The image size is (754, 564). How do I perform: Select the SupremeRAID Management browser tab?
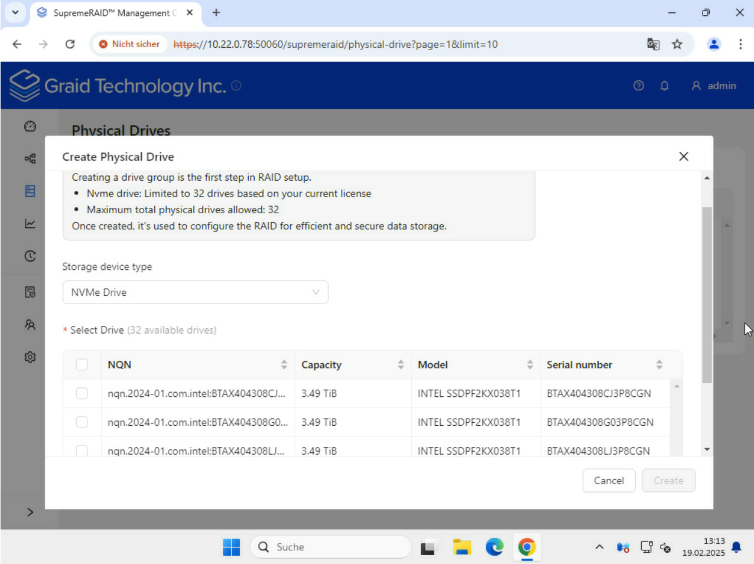[115, 13]
